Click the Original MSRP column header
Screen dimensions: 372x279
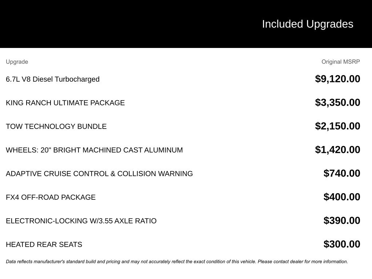pos(340,62)
